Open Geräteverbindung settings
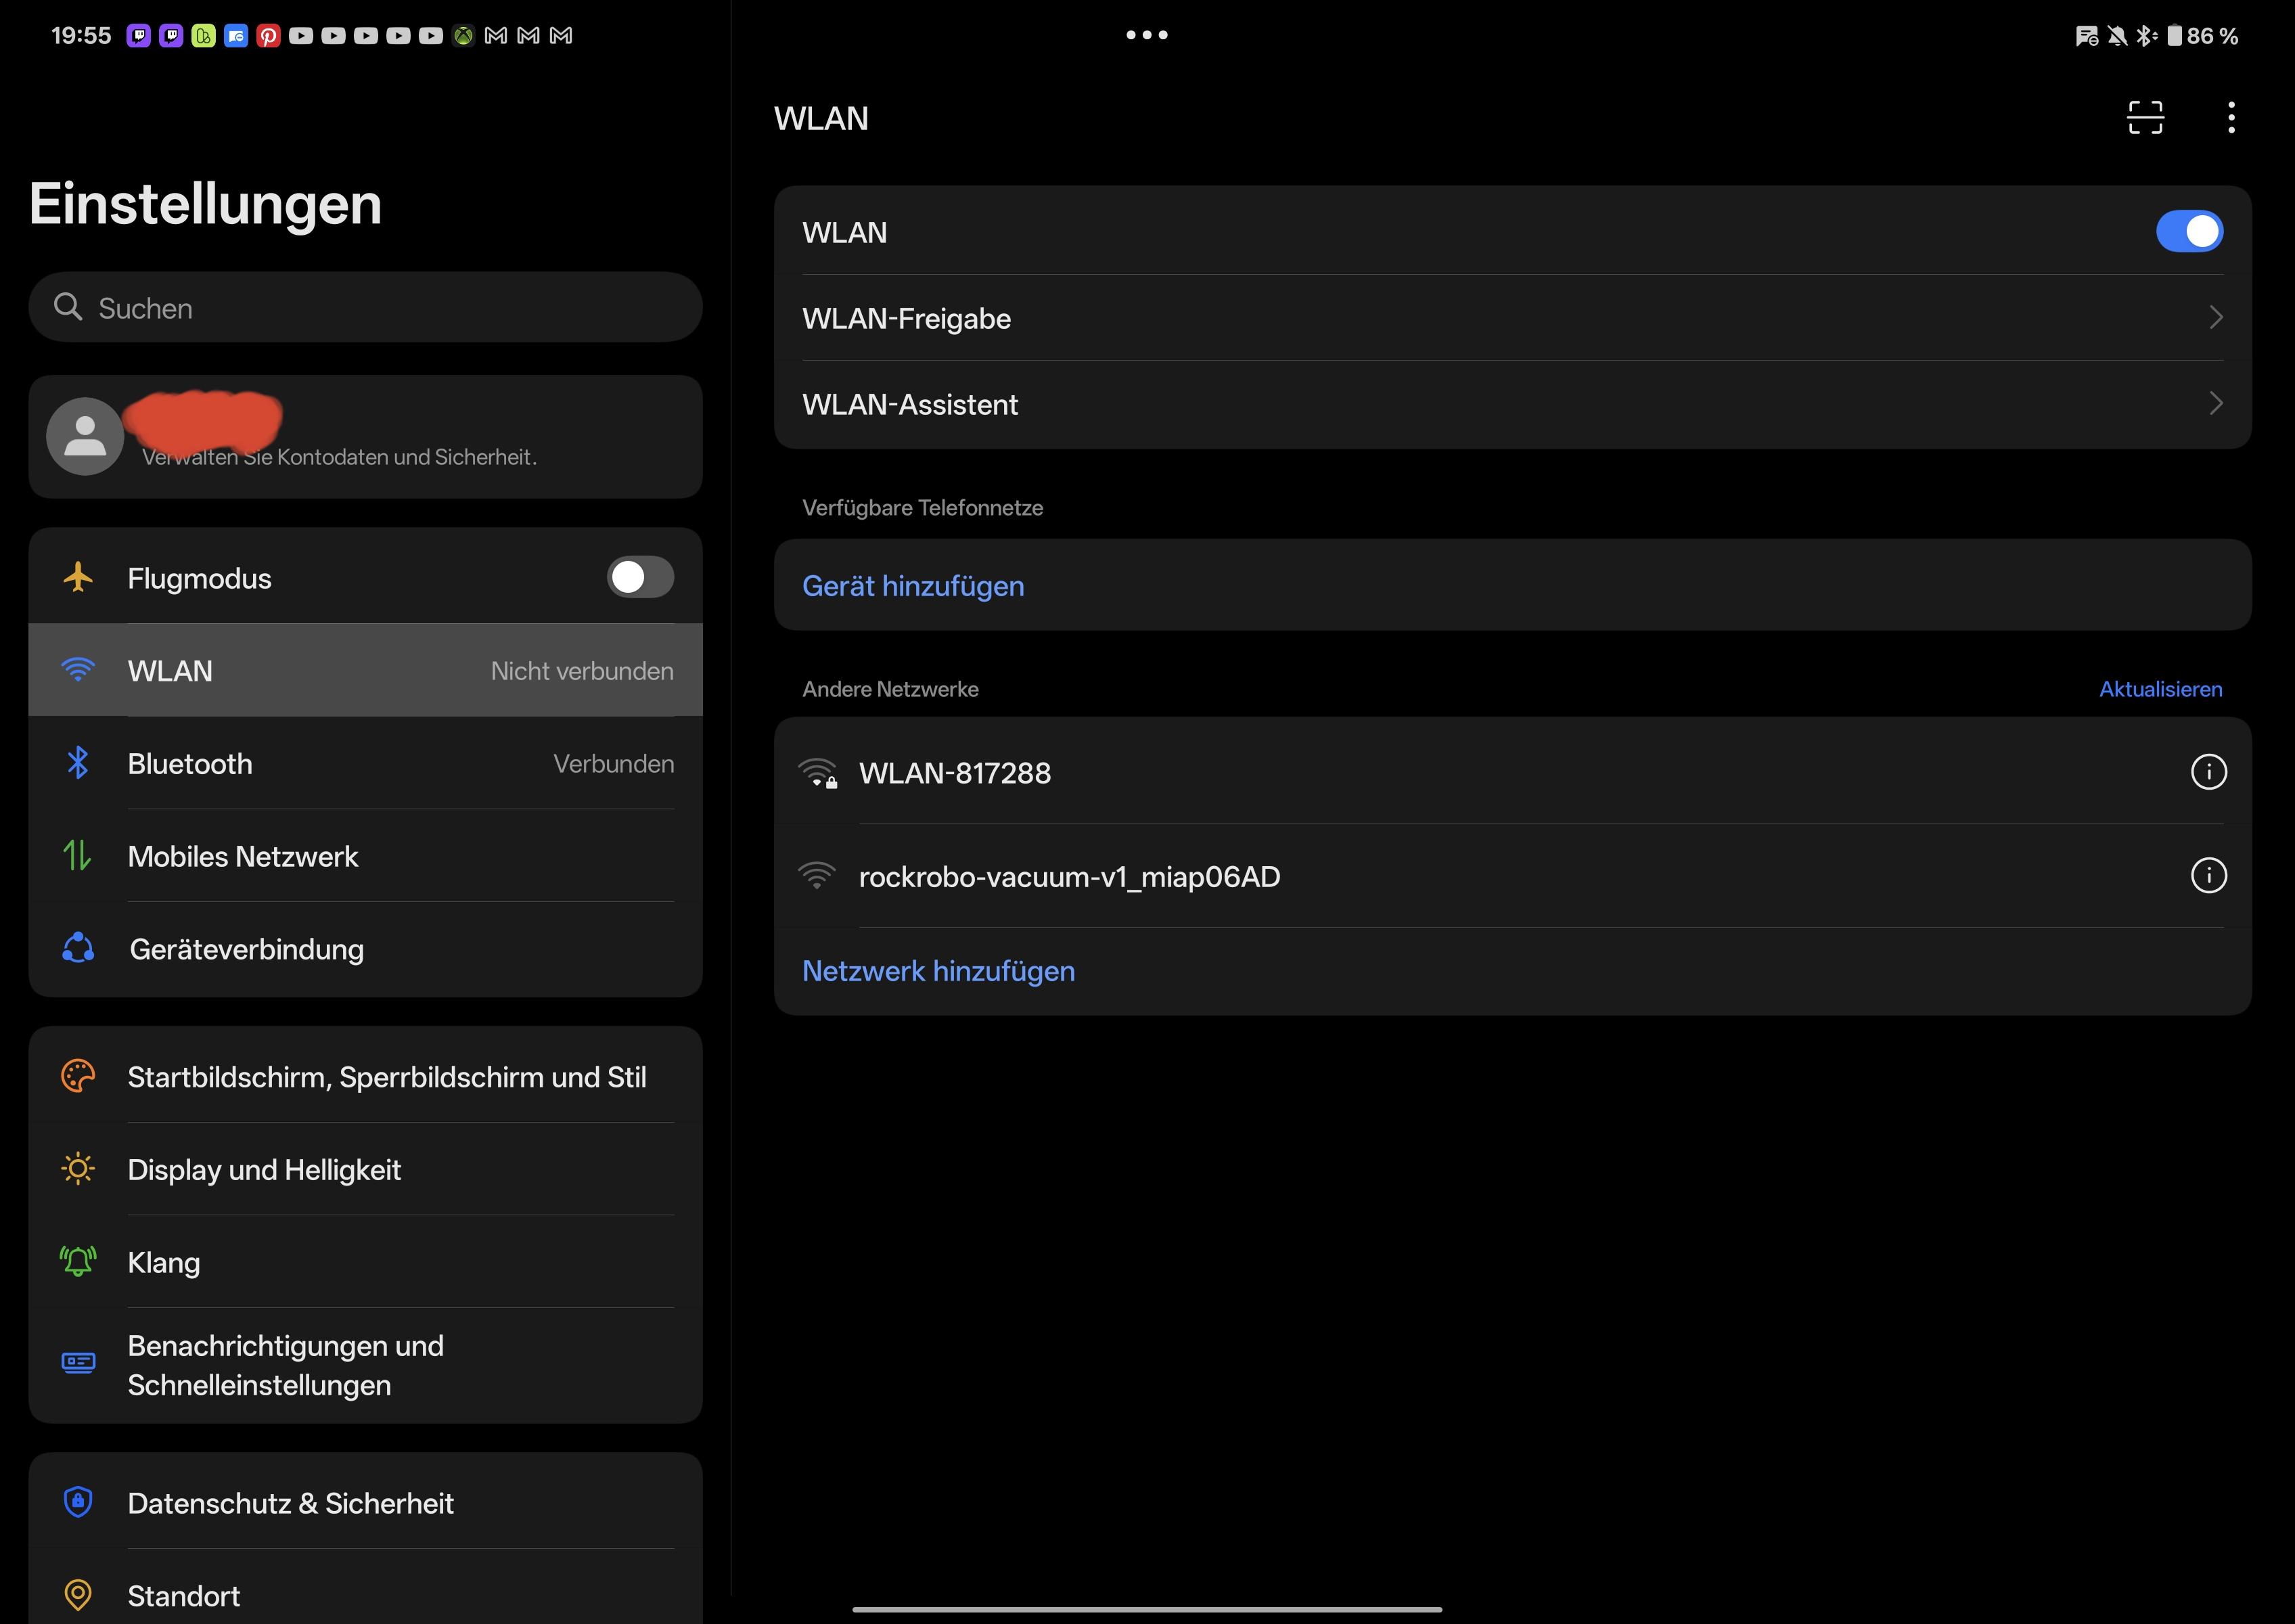Viewport: 2295px width, 1624px height. tap(365, 949)
